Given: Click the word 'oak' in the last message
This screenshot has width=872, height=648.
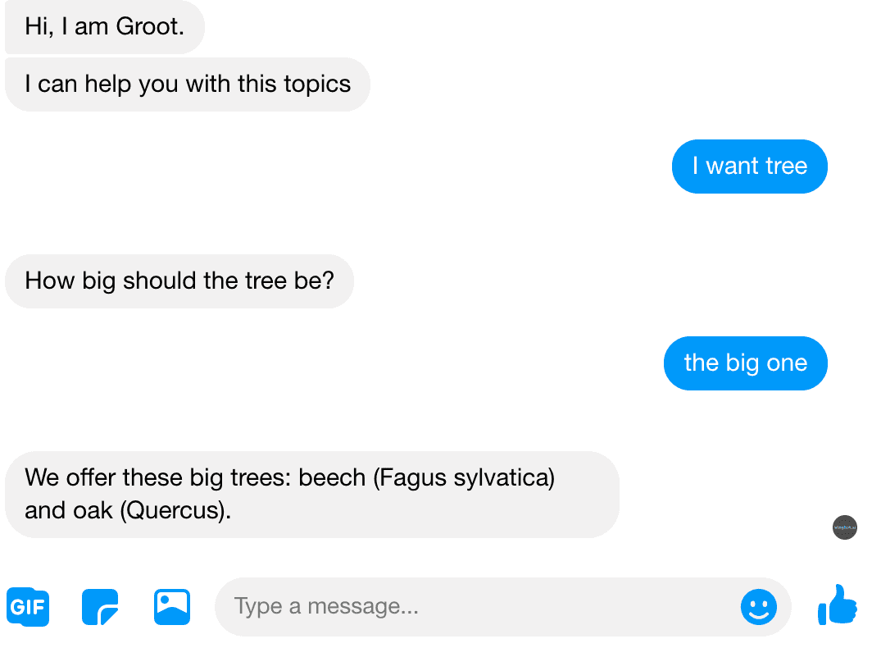Looking at the screenshot, I should click(x=96, y=510).
